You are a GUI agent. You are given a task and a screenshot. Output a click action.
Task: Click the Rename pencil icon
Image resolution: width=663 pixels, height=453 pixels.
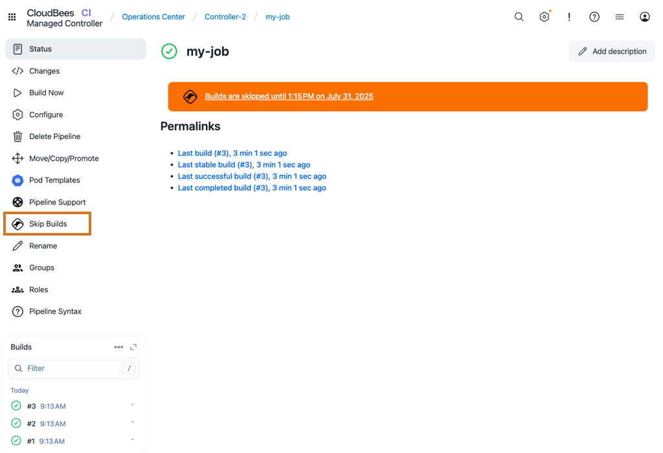click(17, 246)
